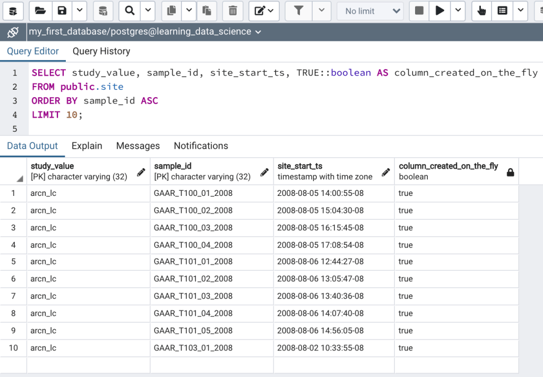543x377 pixels.
Task: Click the GAAR_T103_01_2008 sample_id cell
Action: (x=193, y=348)
